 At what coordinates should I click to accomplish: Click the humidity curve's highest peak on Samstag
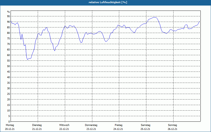click(155, 17)
